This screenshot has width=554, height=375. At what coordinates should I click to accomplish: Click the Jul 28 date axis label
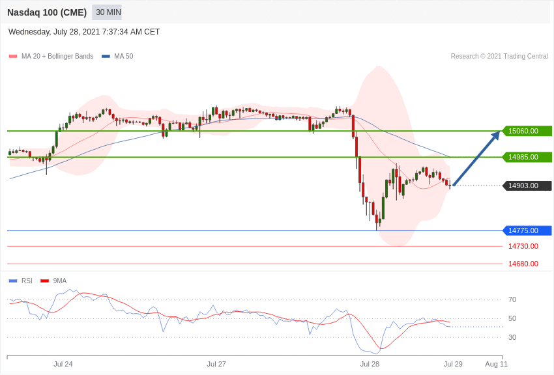click(x=370, y=364)
